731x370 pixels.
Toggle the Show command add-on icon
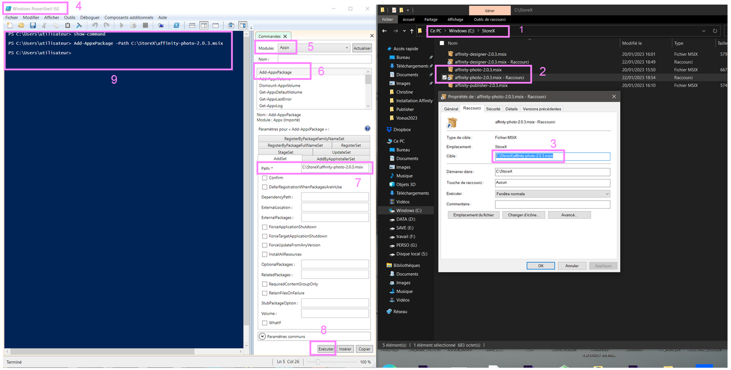pos(243,25)
